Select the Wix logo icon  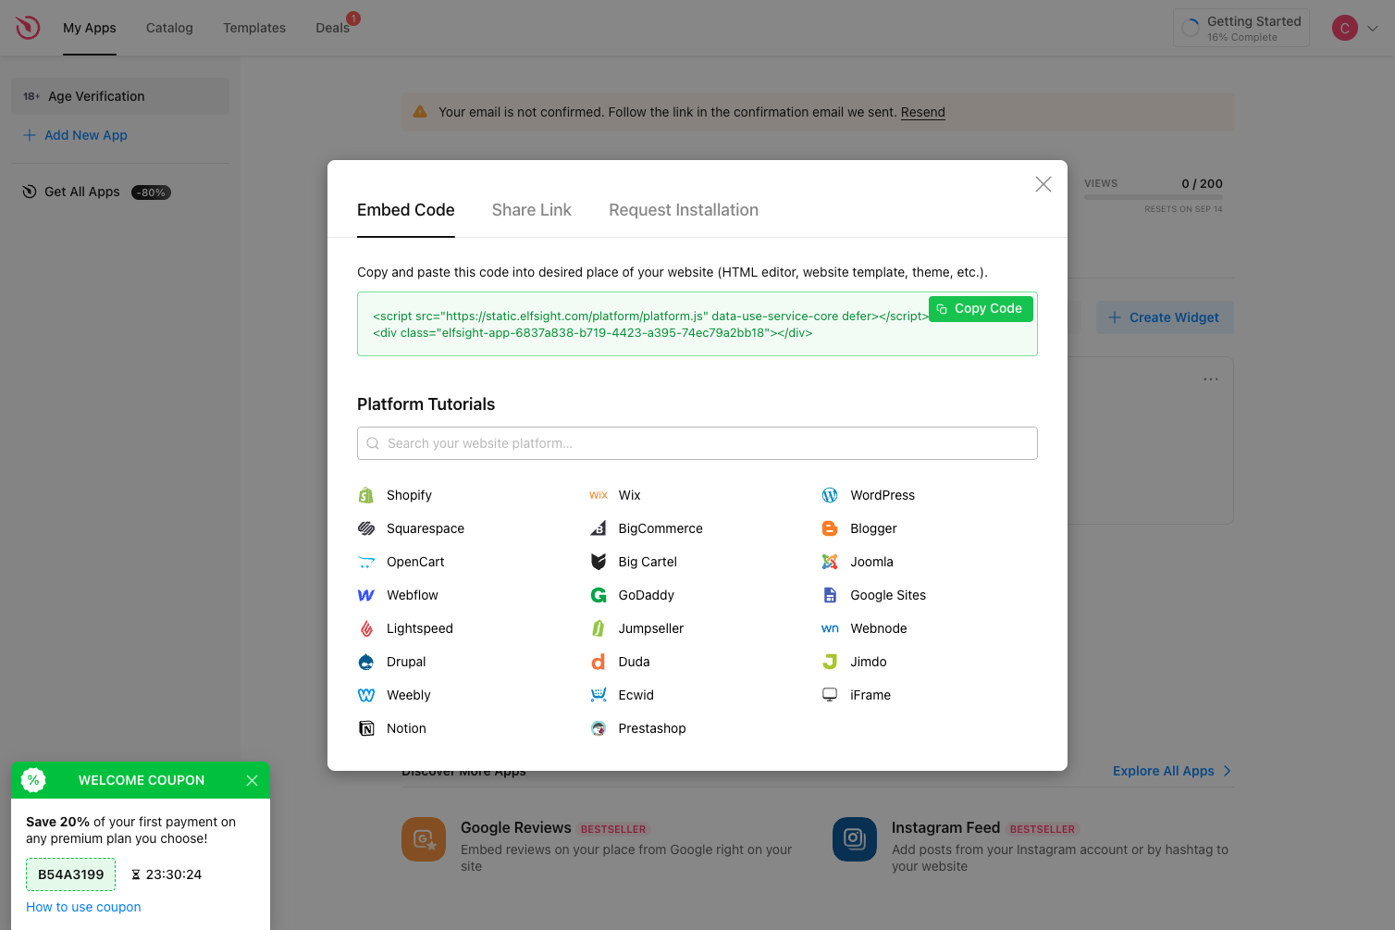tap(599, 495)
